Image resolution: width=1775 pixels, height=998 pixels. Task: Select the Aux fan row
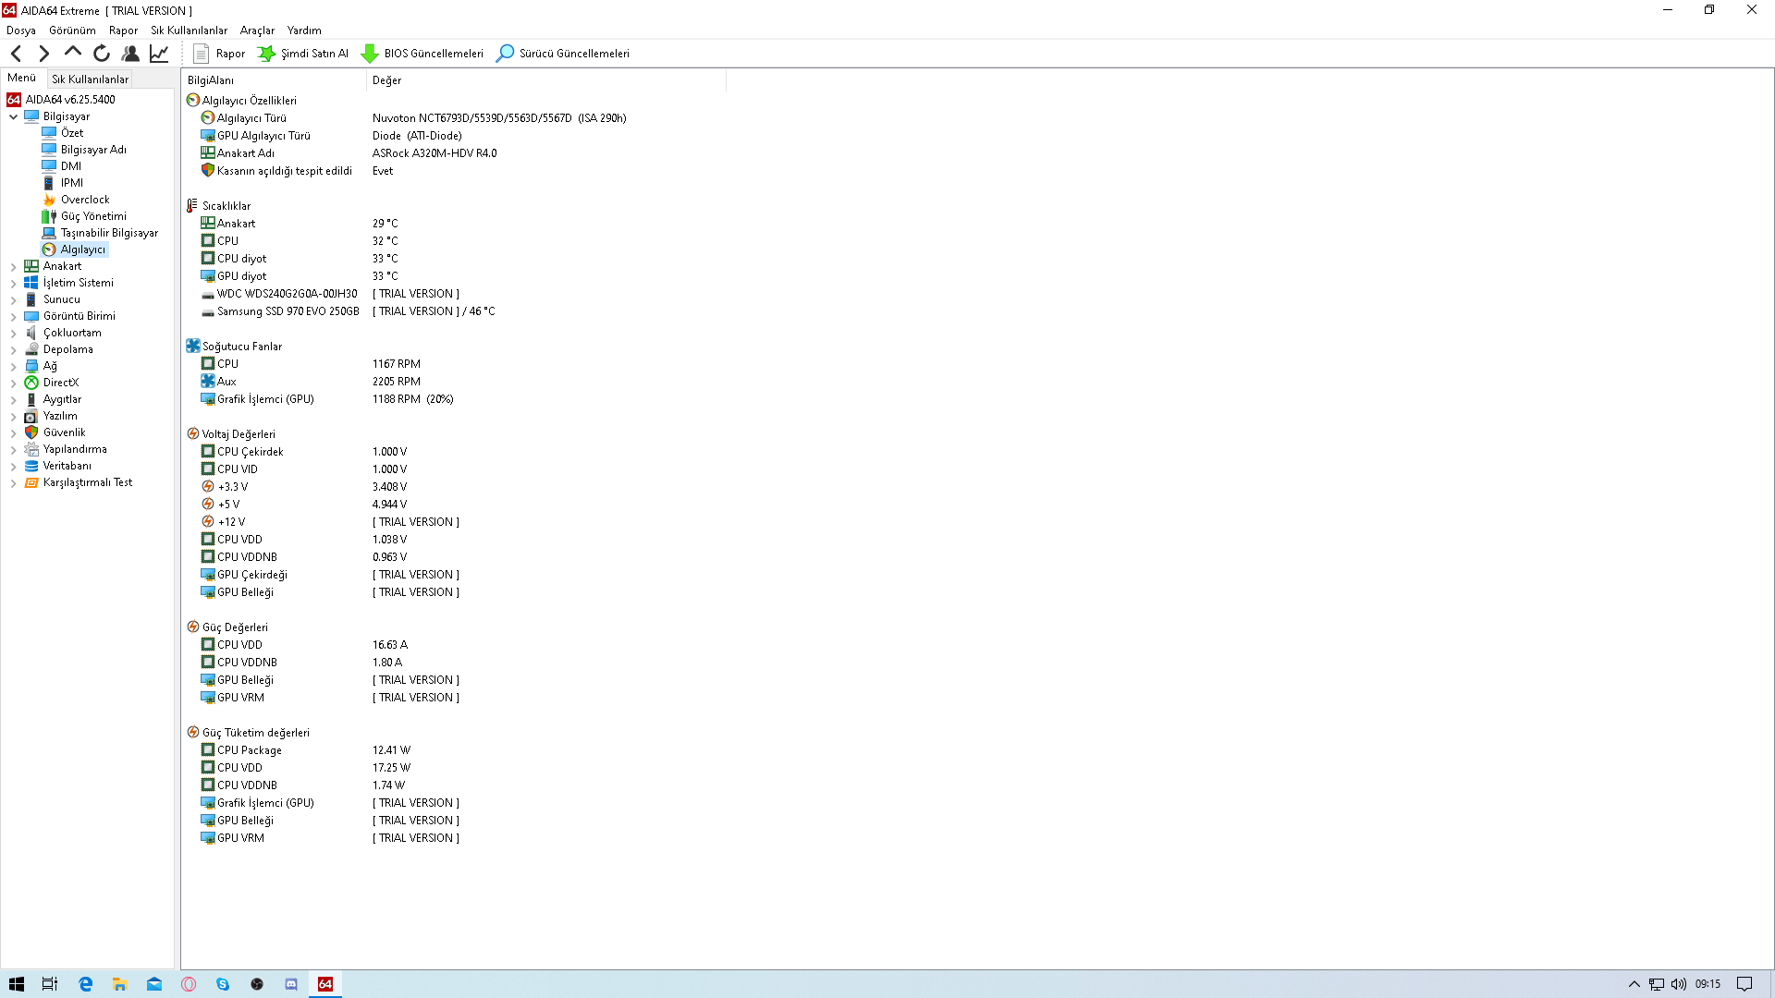point(311,382)
